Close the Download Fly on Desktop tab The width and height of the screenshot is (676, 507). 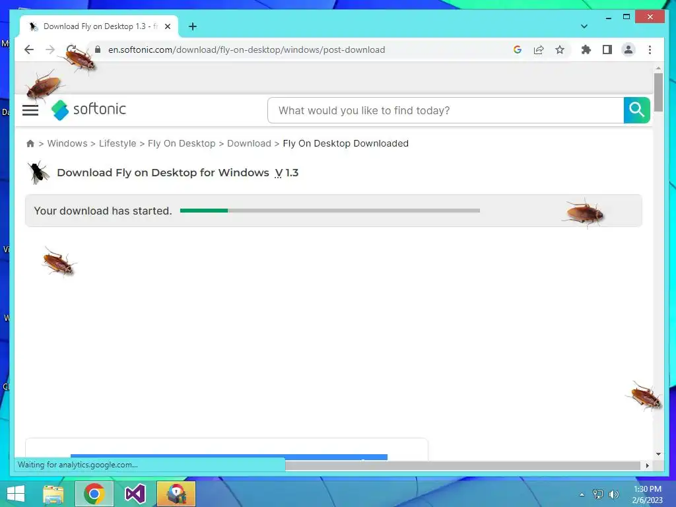(168, 26)
